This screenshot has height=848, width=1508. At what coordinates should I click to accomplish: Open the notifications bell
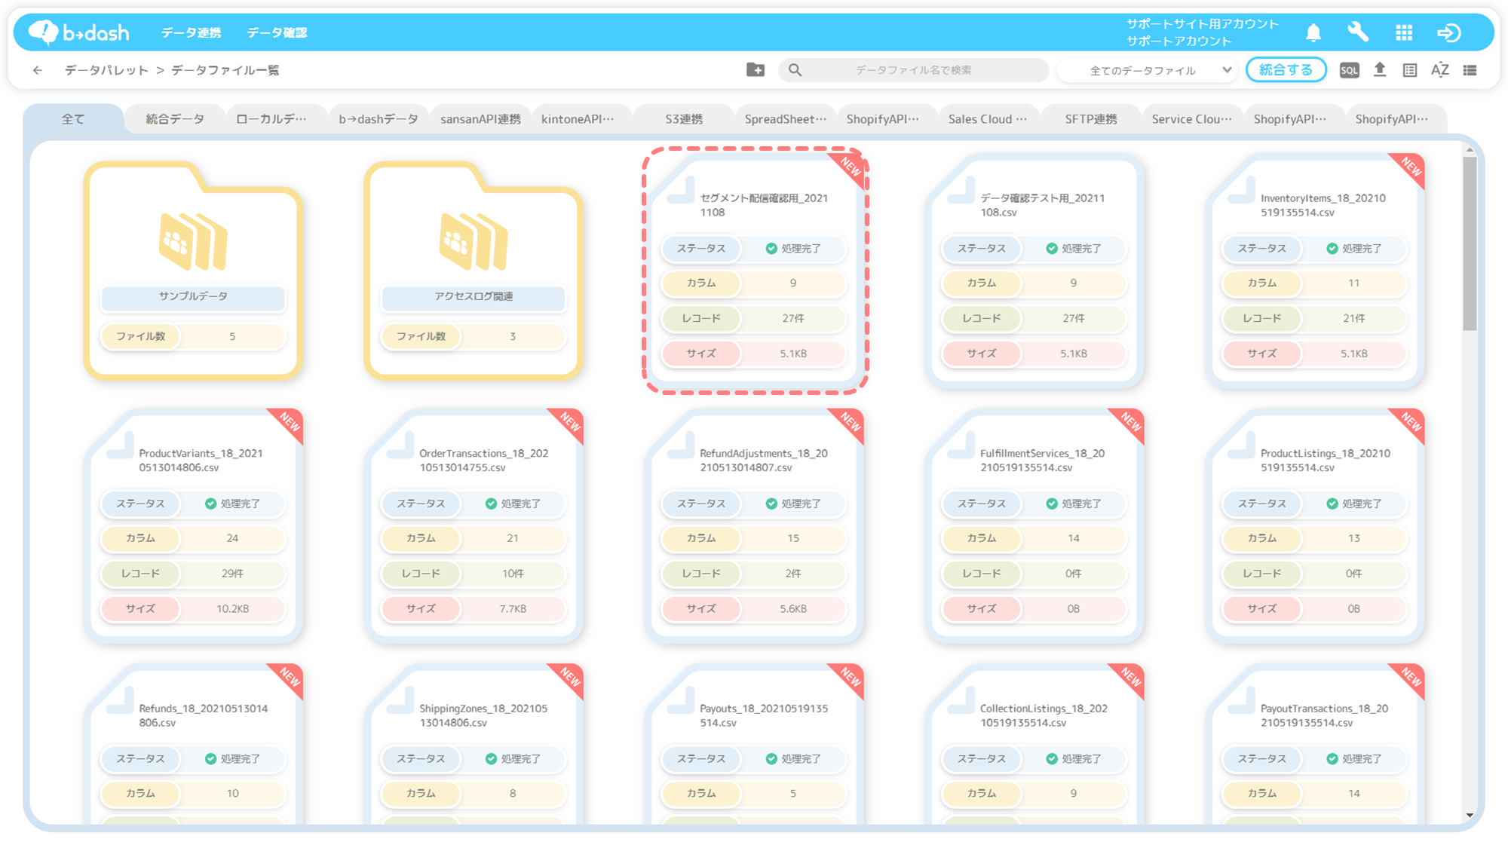[x=1313, y=32]
